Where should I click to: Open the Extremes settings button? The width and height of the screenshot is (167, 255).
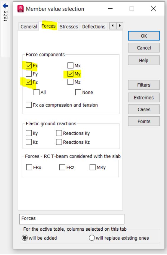pyautogui.click(x=144, y=97)
